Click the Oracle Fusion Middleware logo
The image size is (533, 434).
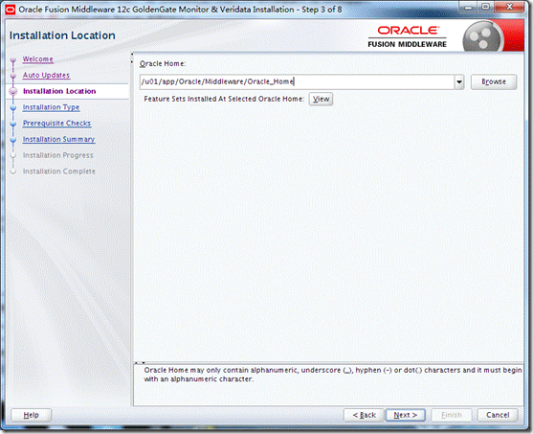pyautogui.click(x=408, y=36)
